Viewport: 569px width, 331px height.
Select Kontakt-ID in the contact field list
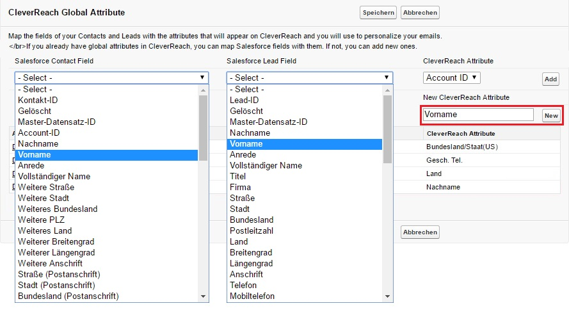coord(106,100)
